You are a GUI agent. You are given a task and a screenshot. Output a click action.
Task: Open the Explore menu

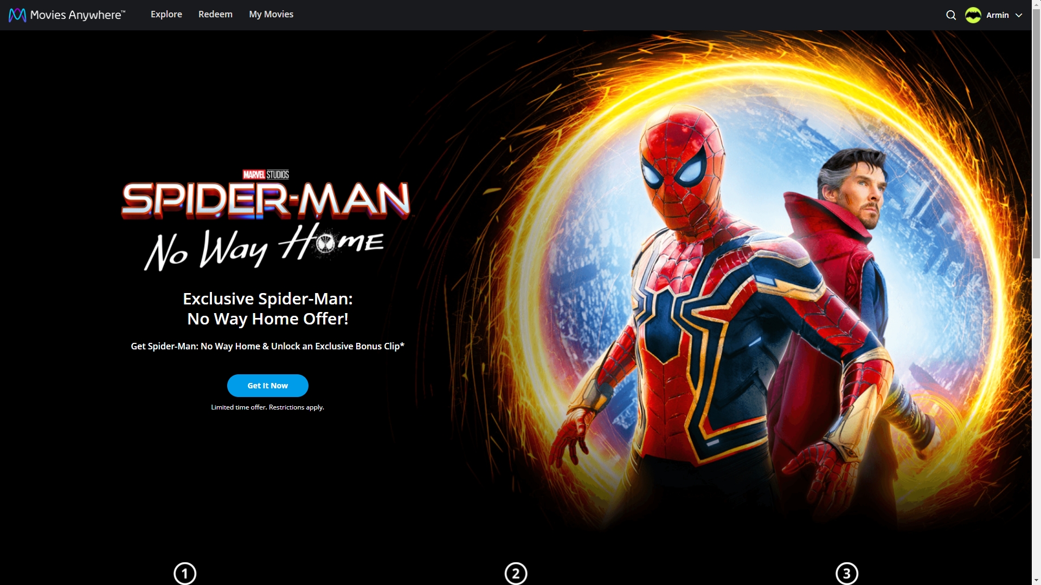click(166, 15)
